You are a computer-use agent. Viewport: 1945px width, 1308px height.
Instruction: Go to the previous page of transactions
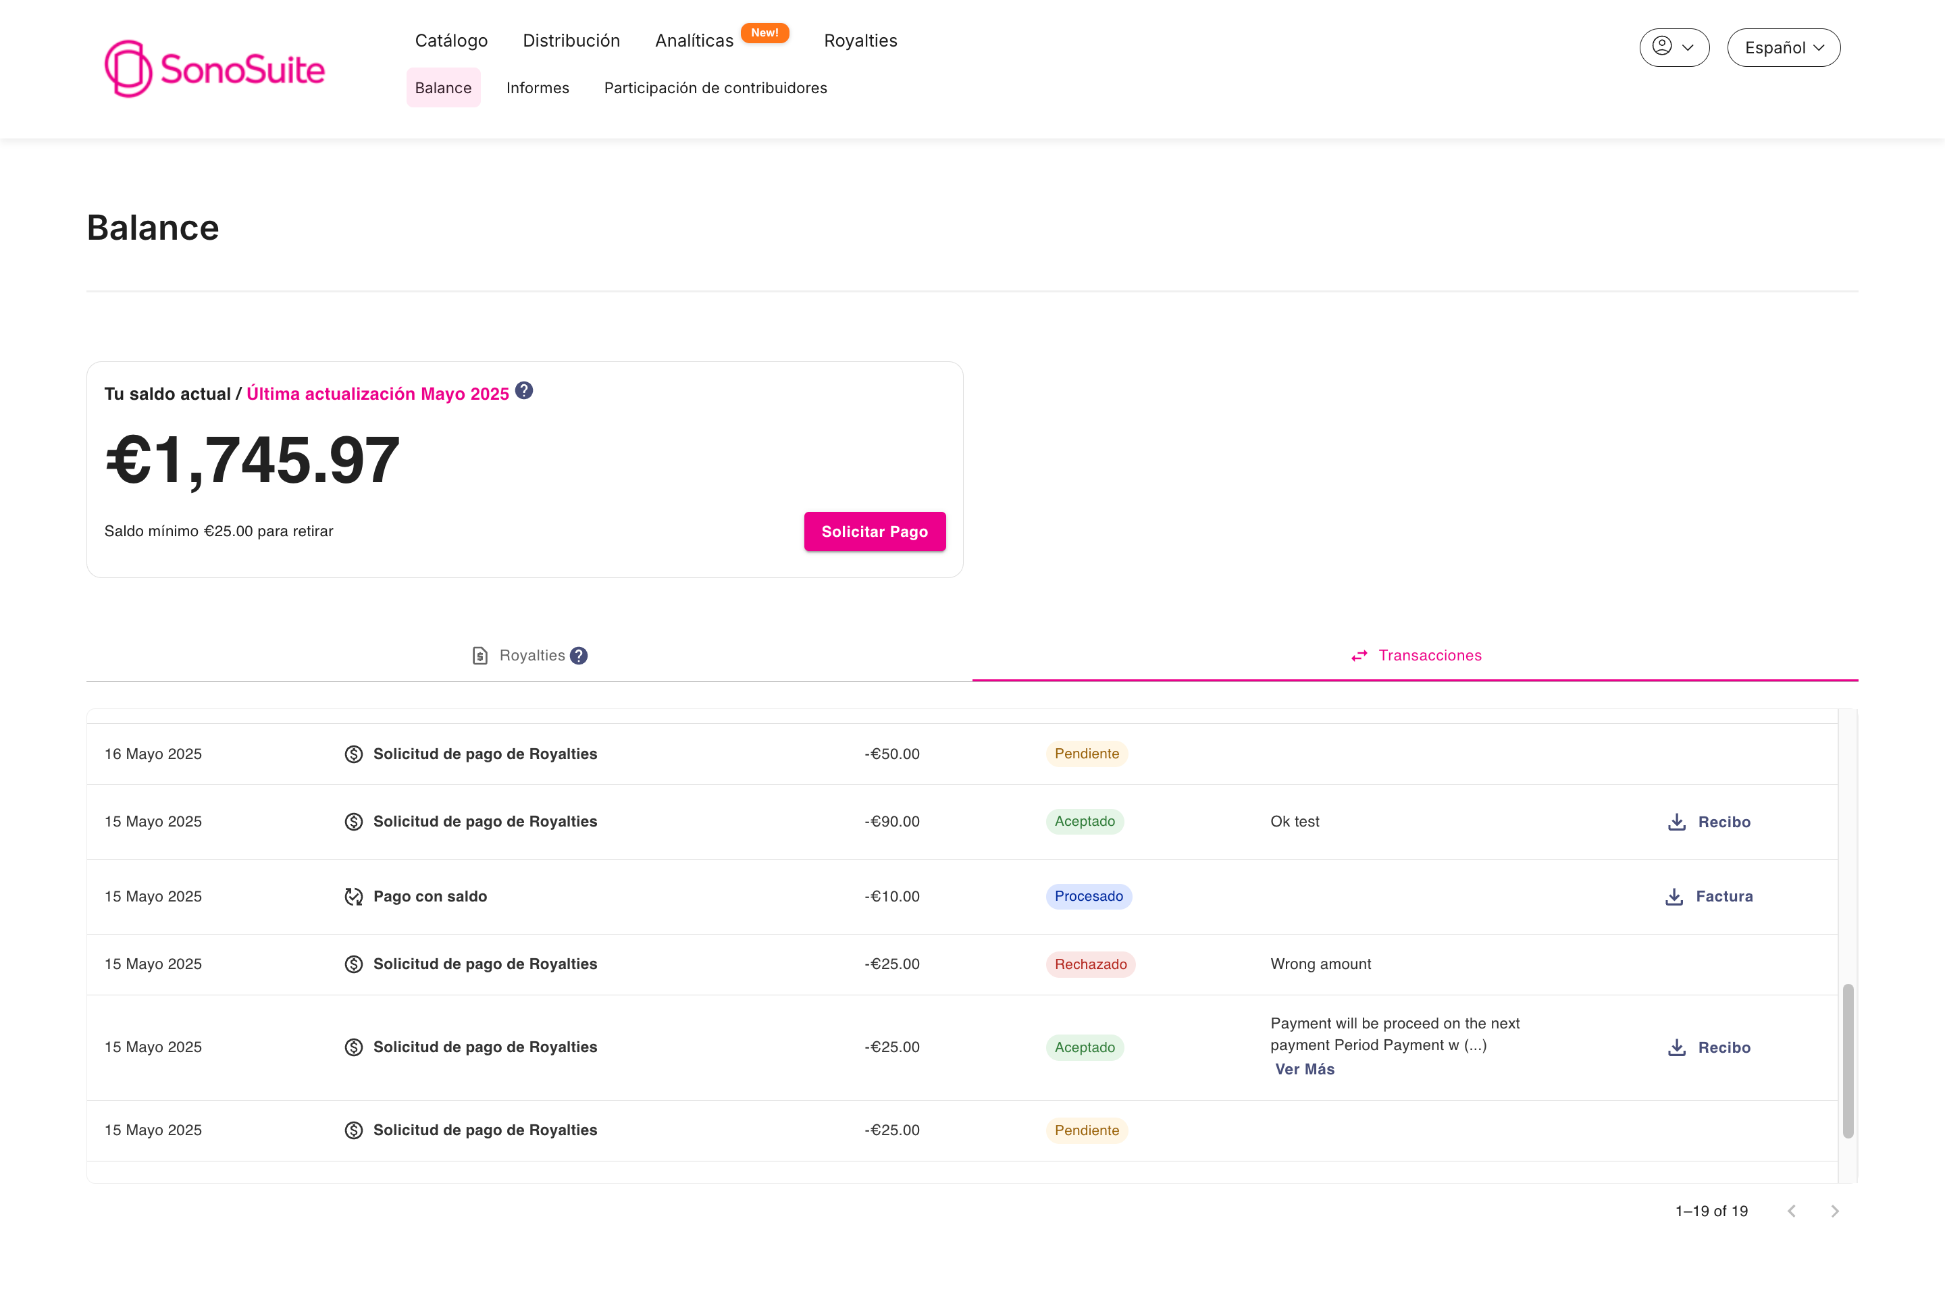coord(1792,1211)
